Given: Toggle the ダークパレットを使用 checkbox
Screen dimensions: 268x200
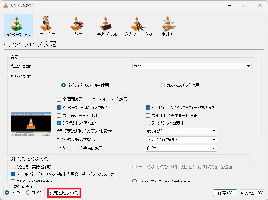Looking at the screenshot, I should coord(148,123).
